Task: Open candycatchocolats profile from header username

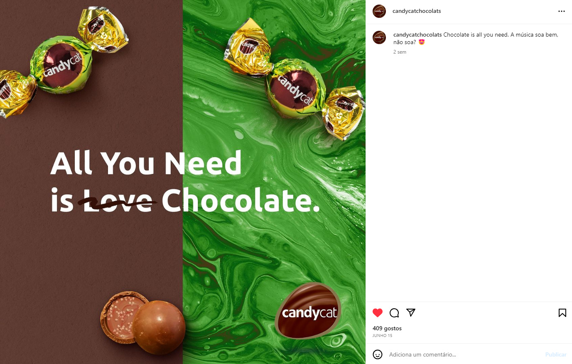Action: [417, 11]
